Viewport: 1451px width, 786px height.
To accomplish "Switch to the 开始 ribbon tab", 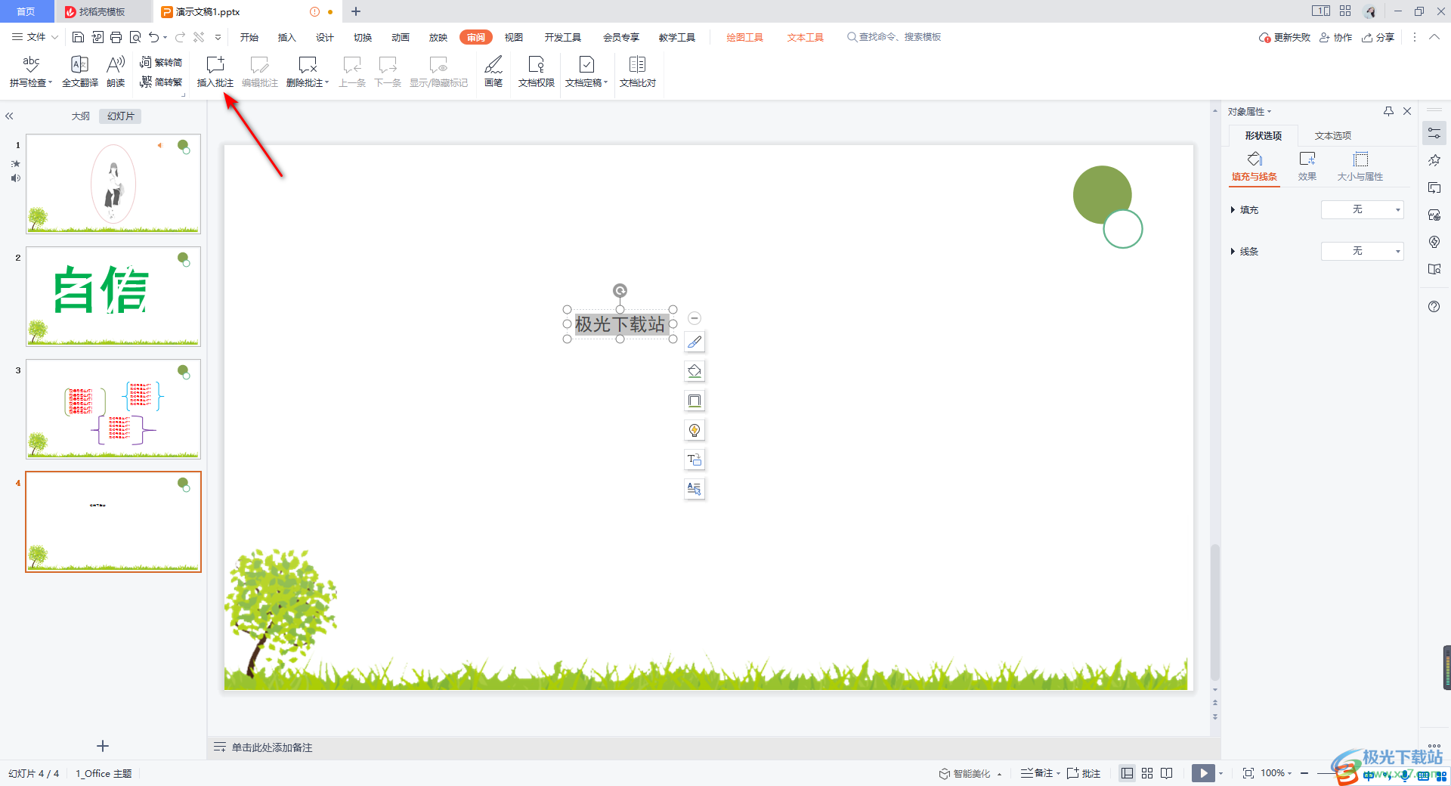I will (249, 37).
